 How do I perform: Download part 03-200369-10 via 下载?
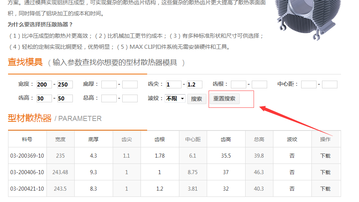325,156
